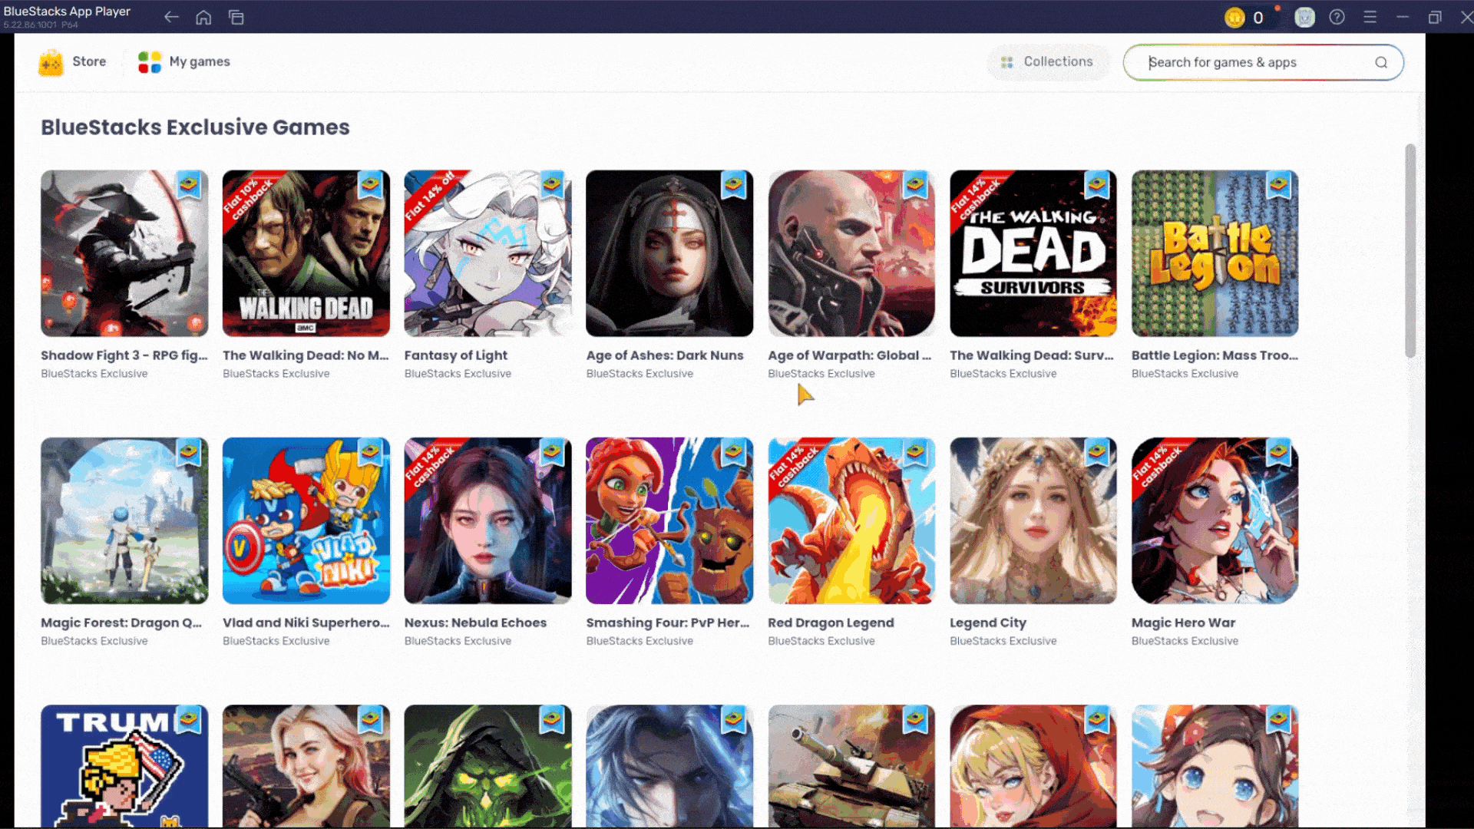Image resolution: width=1474 pixels, height=829 pixels.
Task: Click the search magnifier icon
Action: click(x=1381, y=62)
